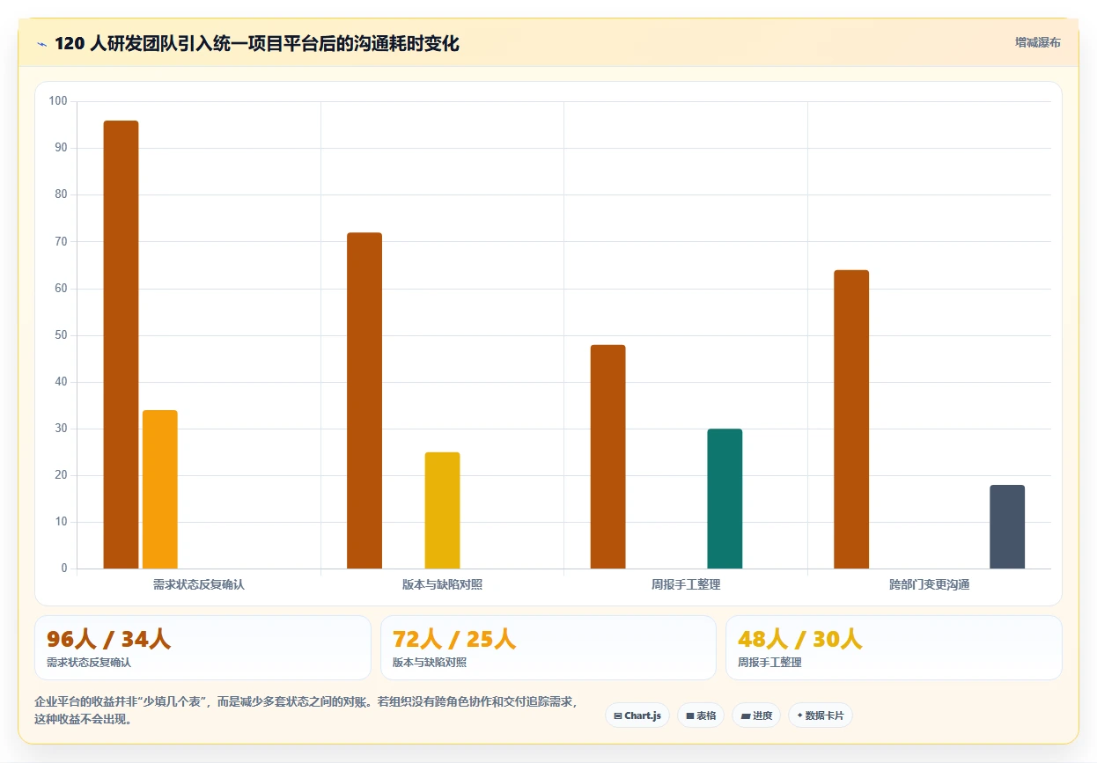1097x763 pixels.
Task: Click the lightning icon beside the title
Action: coord(42,44)
